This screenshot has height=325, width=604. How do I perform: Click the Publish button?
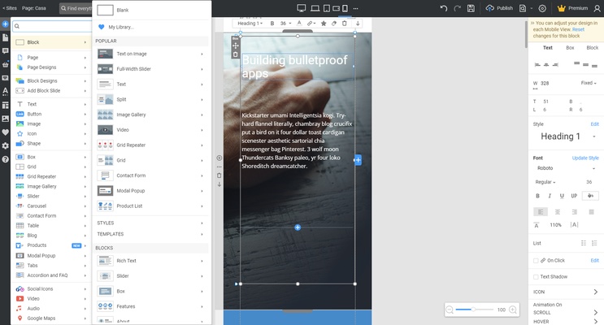click(499, 8)
